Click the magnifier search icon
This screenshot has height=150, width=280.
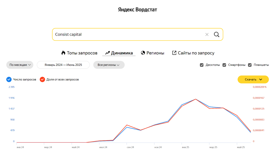pyautogui.click(x=217, y=35)
